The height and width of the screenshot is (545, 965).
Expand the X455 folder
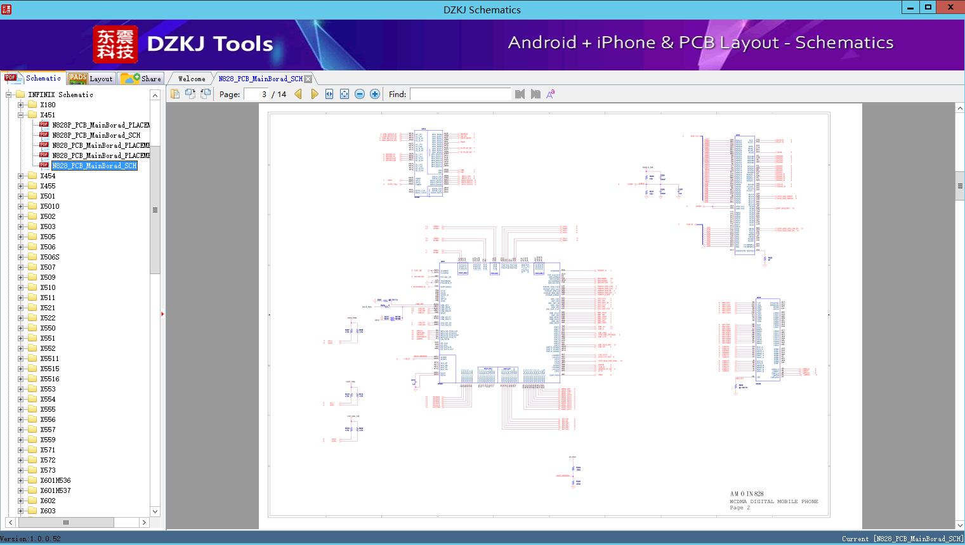pos(21,186)
